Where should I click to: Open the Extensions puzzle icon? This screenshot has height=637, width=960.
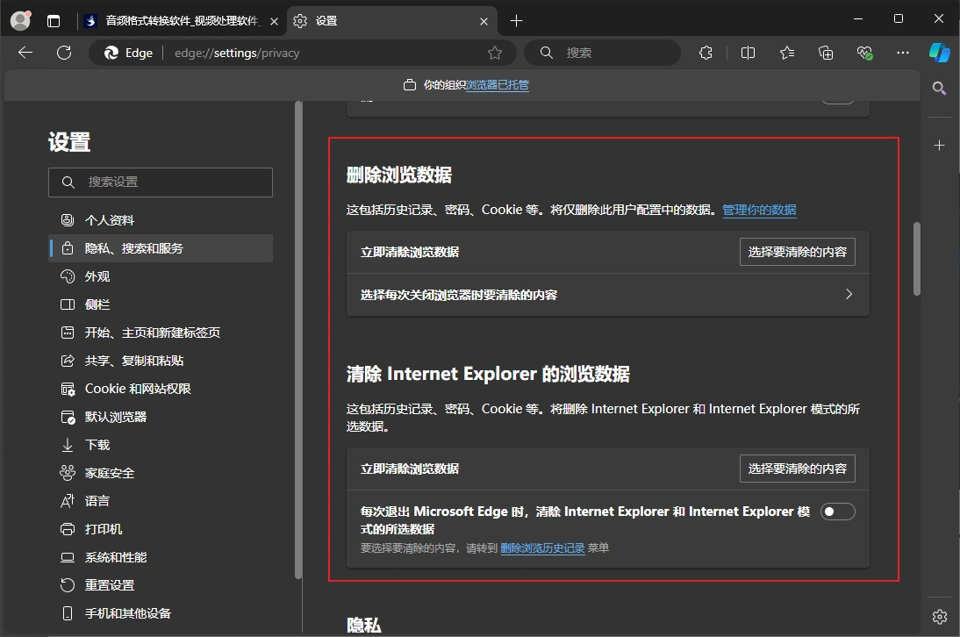706,53
